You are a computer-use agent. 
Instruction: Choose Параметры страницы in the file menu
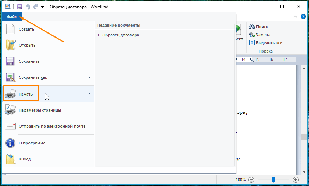(x=48, y=110)
